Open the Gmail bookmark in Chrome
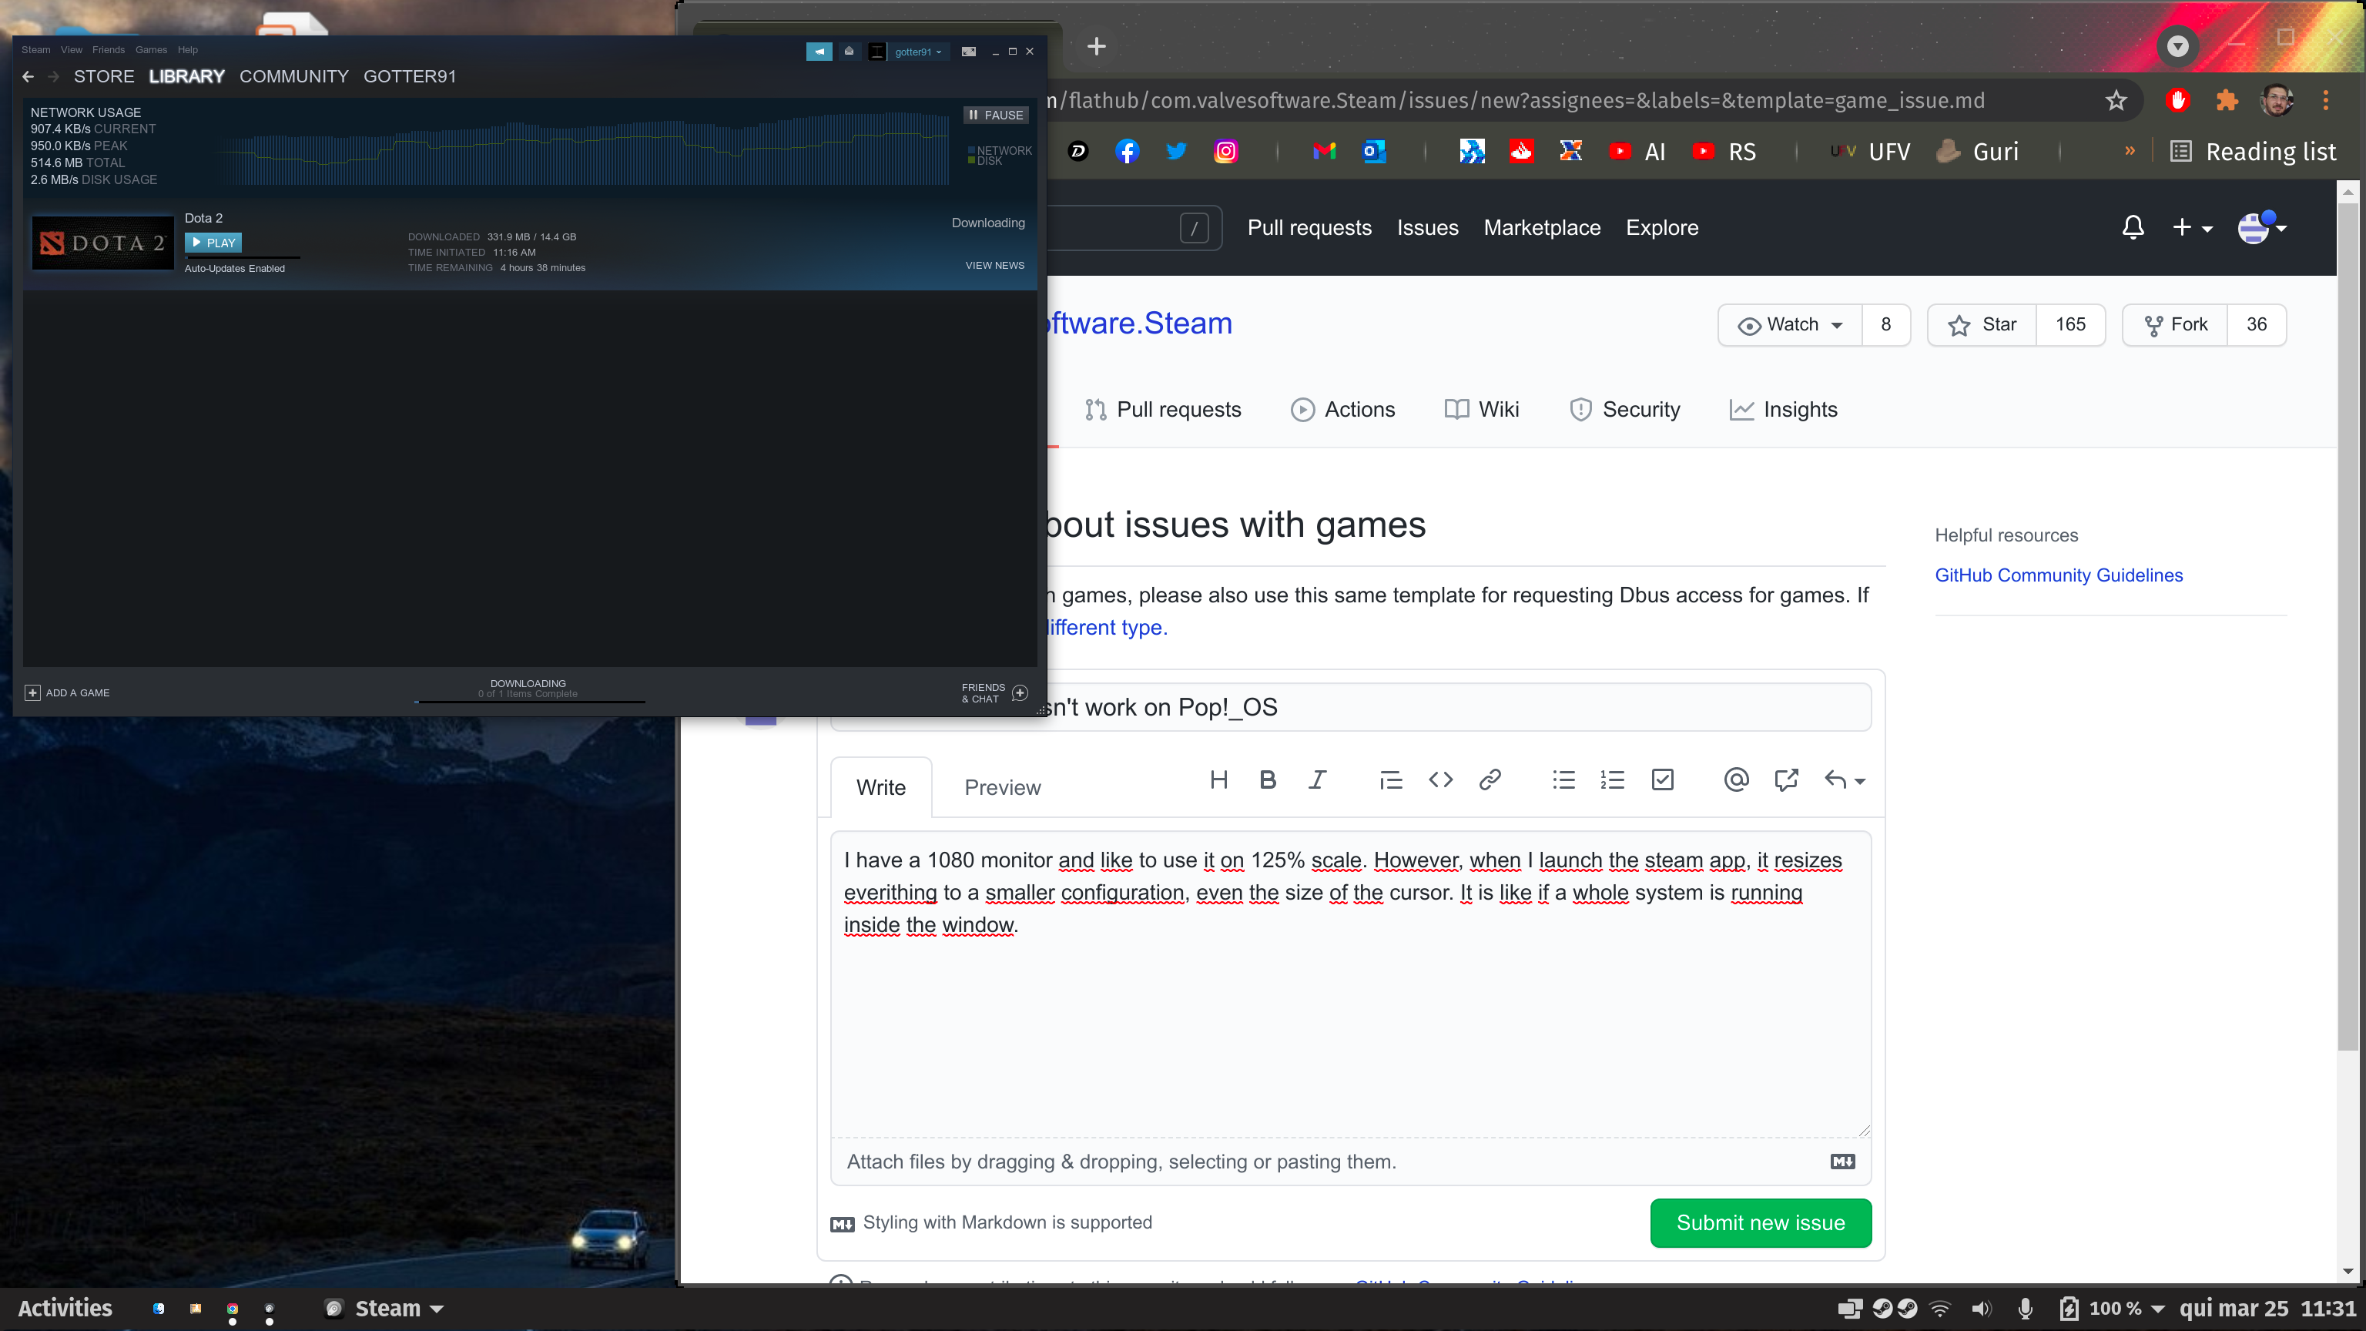The width and height of the screenshot is (2366, 1331). (1325, 152)
